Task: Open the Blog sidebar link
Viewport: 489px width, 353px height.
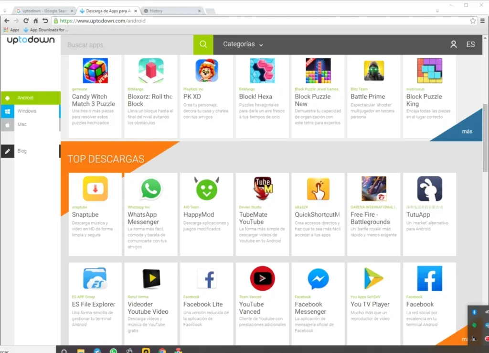Action: coord(22,151)
